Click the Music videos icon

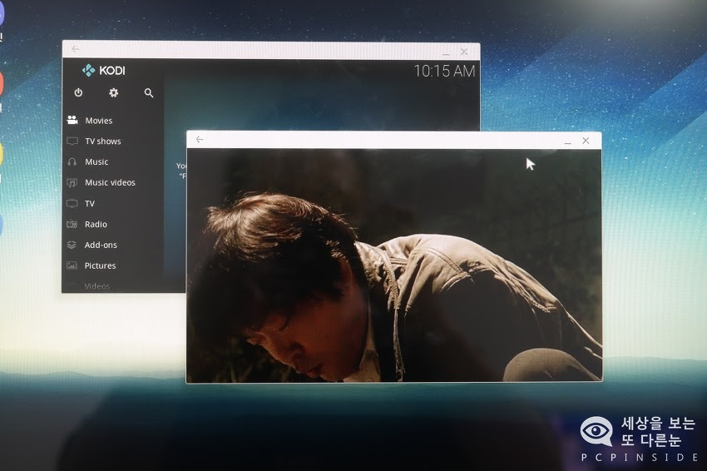coord(72,182)
